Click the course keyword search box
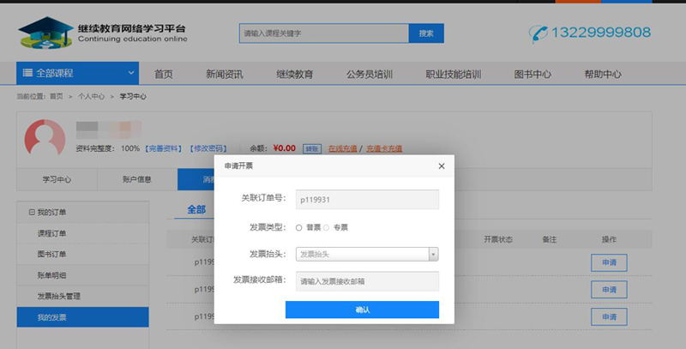The width and height of the screenshot is (686, 349). 323,33
